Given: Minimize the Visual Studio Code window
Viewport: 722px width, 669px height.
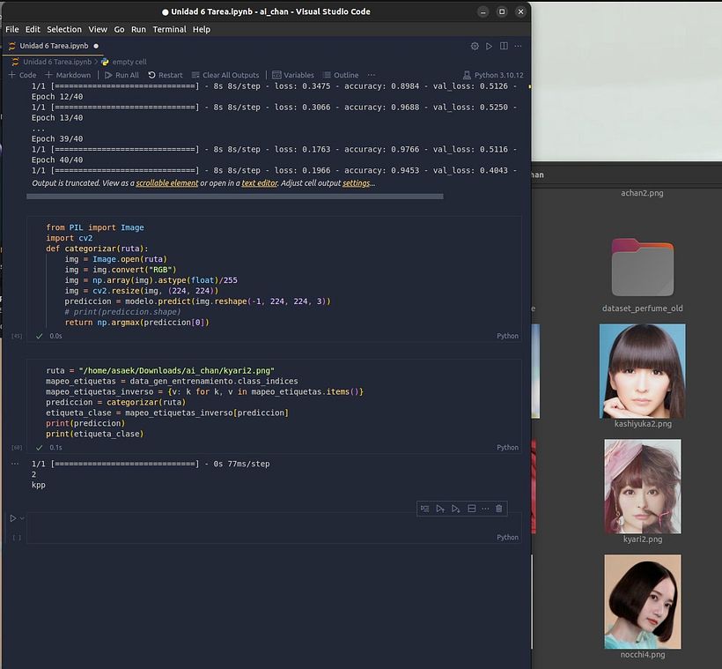Looking at the screenshot, I should tap(483, 11).
